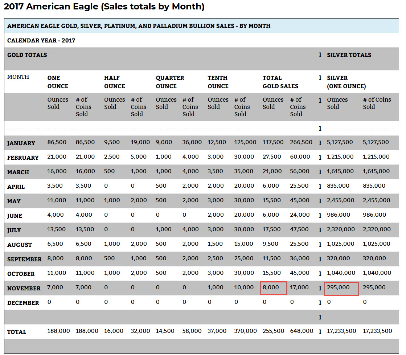Click the 'DECEMBER' row label

tap(23, 303)
